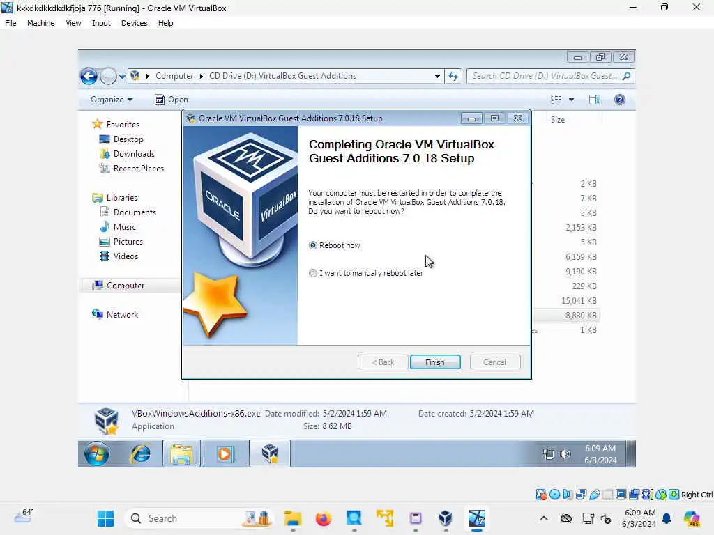Click the VirtualBox network indicator icon
The height and width of the screenshot is (535, 714).
click(581, 495)
